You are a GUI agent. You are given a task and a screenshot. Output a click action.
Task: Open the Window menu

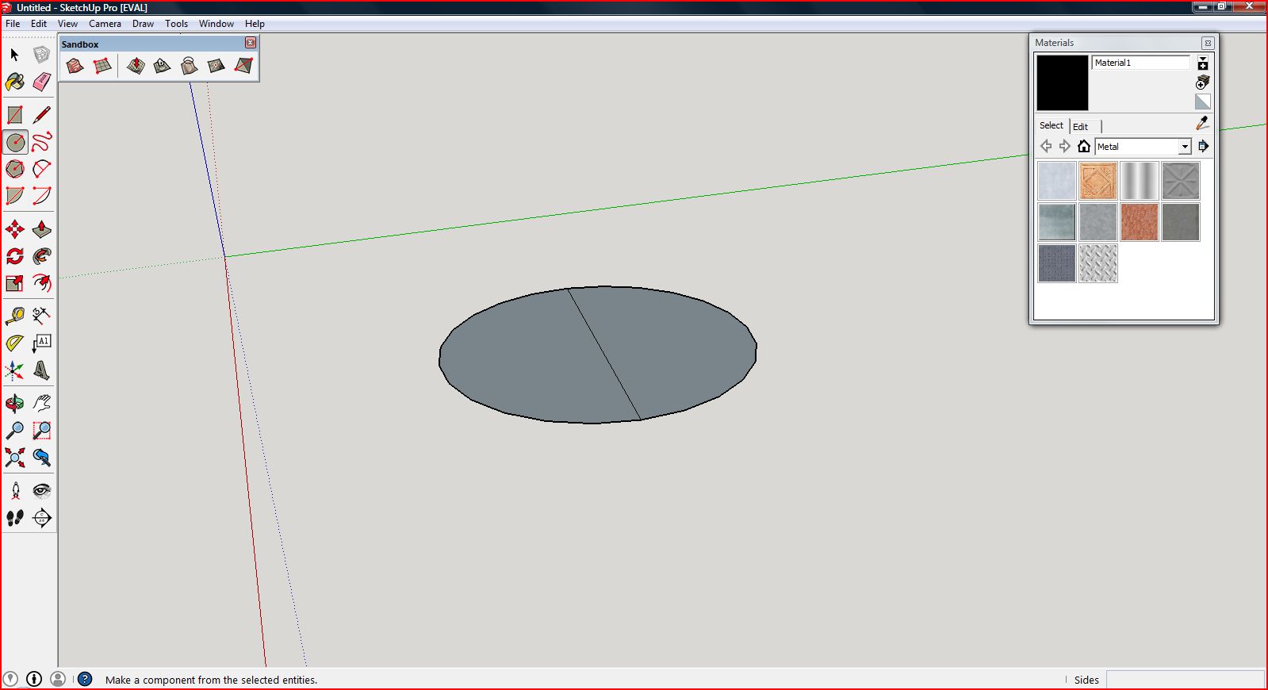pyautogui.click(x=216, y=24)
